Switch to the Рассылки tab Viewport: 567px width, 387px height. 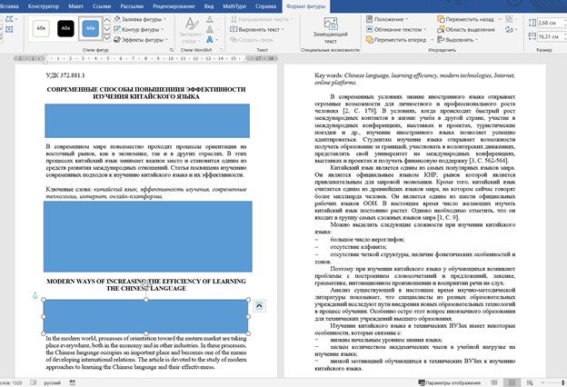coord(132,6)
